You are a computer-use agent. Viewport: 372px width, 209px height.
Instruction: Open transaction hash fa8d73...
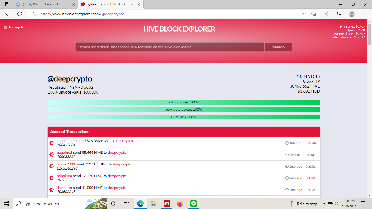coord(312,178)
